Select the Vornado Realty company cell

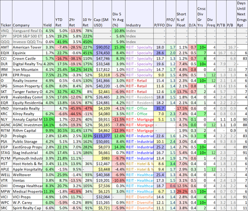tap(27, 108)
